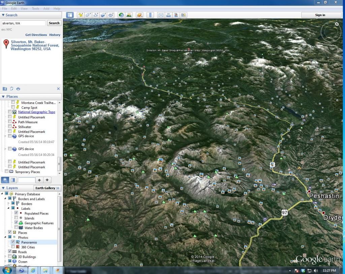Open Windows Explorer folder in taskbar
Screen dimensions: 345x274
click(45, 270)
